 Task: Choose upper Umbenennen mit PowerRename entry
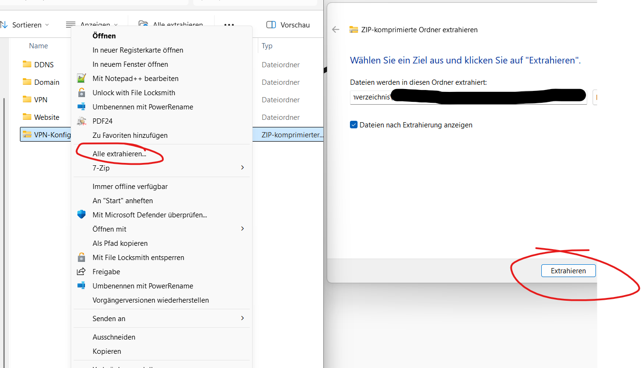pyautogui.click(x=161, y=107)
